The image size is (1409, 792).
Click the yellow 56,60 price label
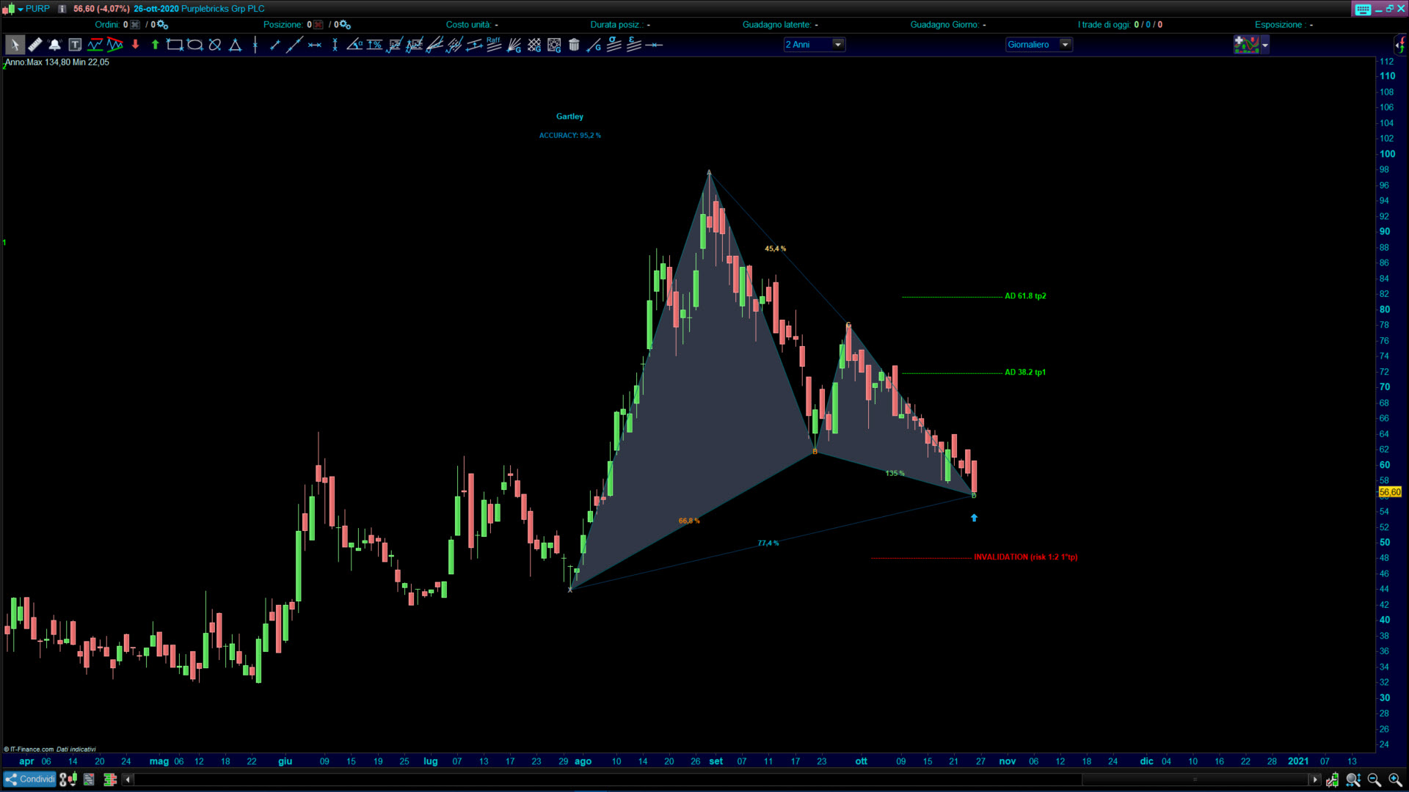point(1390,492)
